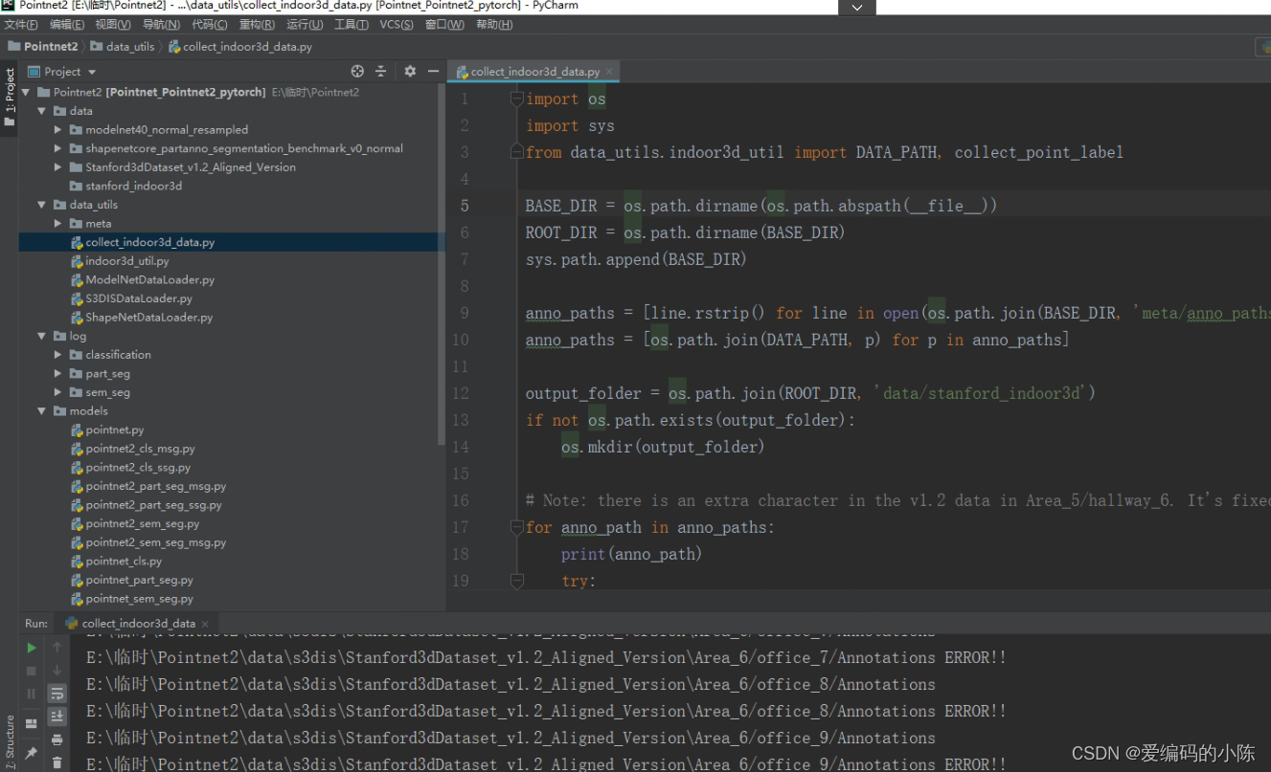Open the 重构(R) menu

257,24
